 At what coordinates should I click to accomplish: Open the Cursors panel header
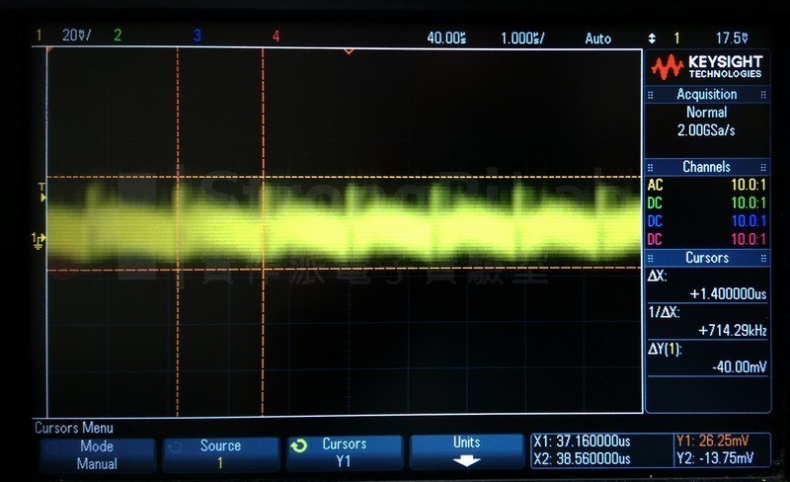707,258
